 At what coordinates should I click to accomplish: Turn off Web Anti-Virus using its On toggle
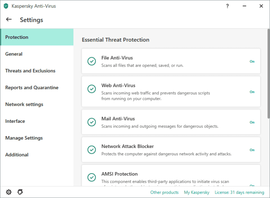[252, 92]
